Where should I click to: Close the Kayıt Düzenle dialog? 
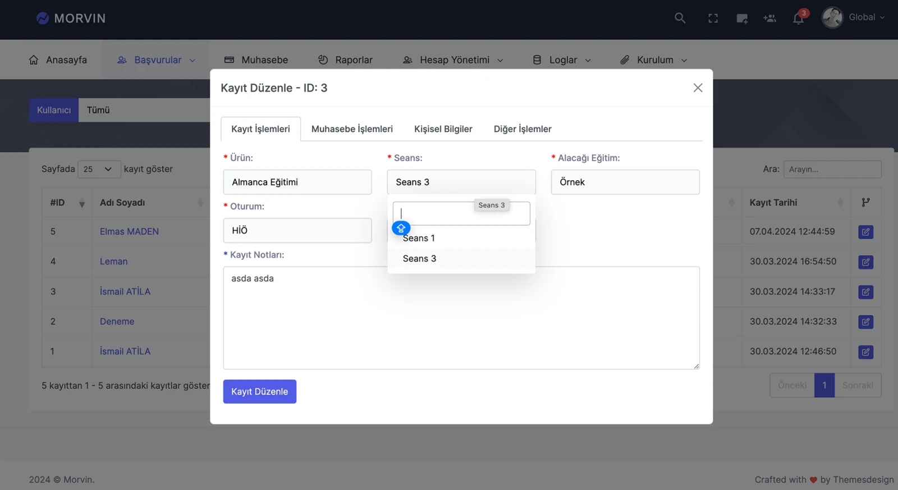tap(698, 88)
